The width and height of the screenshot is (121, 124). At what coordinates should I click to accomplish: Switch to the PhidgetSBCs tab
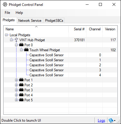point(54,21)
